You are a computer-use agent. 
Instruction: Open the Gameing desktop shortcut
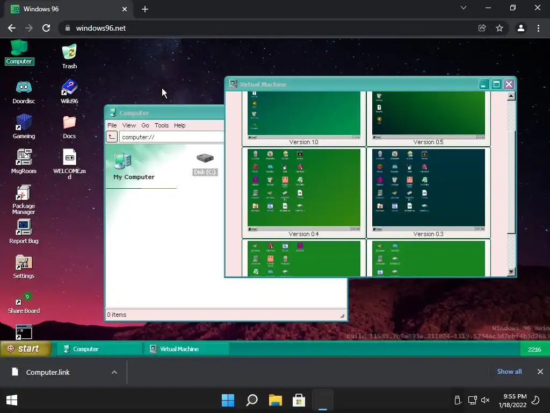24,126
